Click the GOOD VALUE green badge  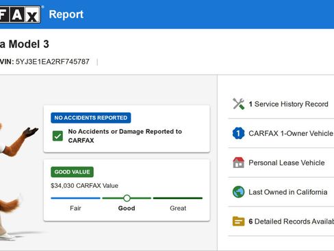(72, 172)
